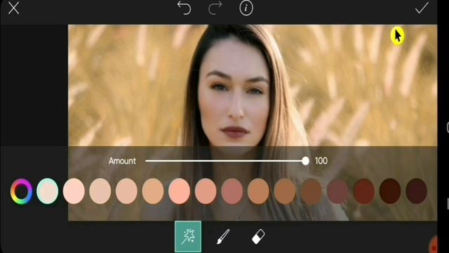Set Amount slider to its midpoint
Image resolution: width=449 pixels, height=253 pixels.
(225, 161)
